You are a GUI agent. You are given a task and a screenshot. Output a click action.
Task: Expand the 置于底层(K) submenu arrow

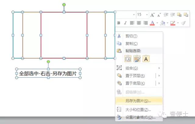tap(159, 83)
